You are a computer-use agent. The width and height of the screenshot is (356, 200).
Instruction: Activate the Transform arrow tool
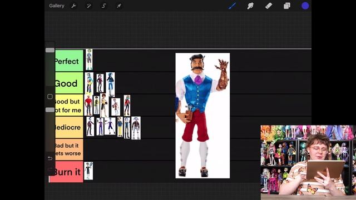pos(119,6)
